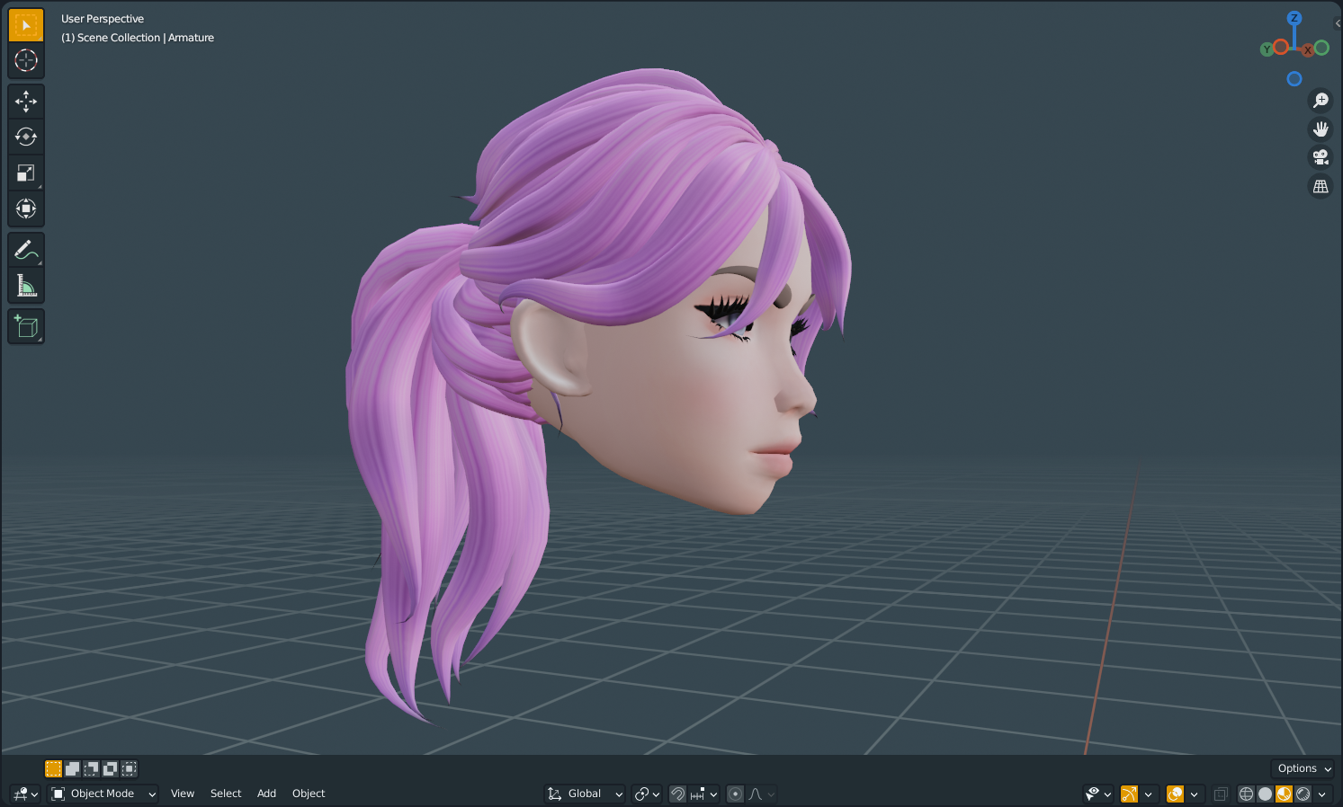Toggle perspective/orthographic grid icon
The height and width of the screenshot is (807, 1343).
1320,186
